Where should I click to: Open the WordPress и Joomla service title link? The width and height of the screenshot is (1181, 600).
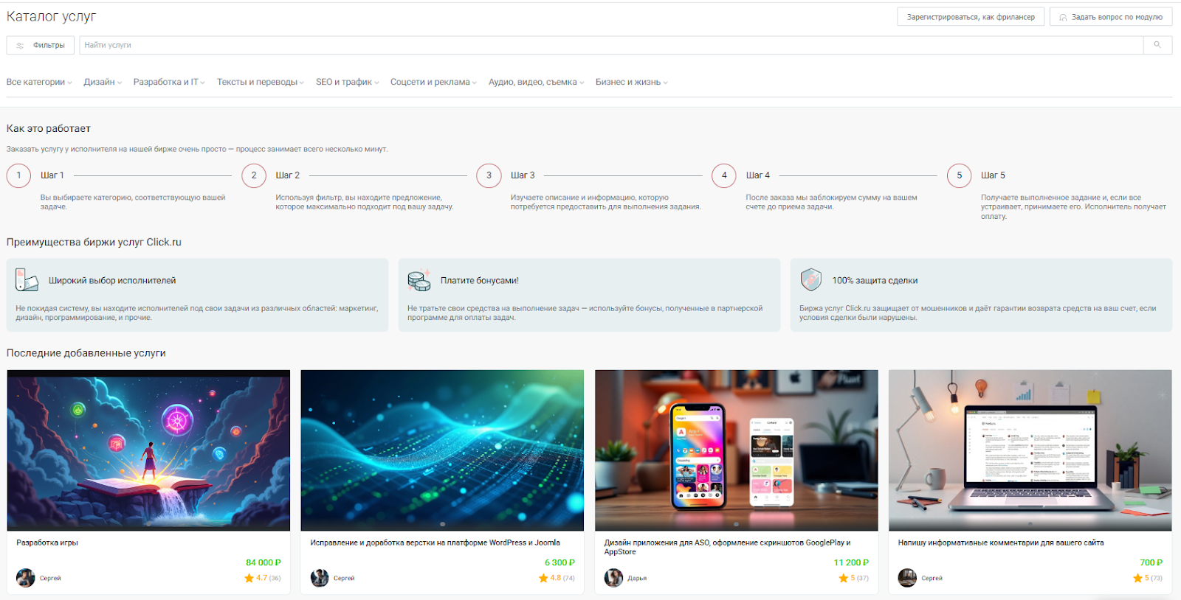click(x=435, y=543)
